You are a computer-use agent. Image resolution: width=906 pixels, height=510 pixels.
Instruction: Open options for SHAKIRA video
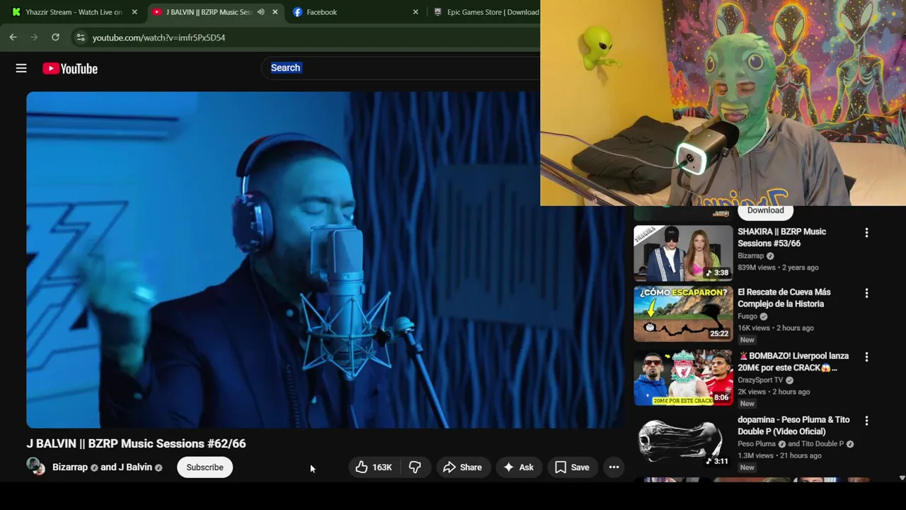coord(866,232)
